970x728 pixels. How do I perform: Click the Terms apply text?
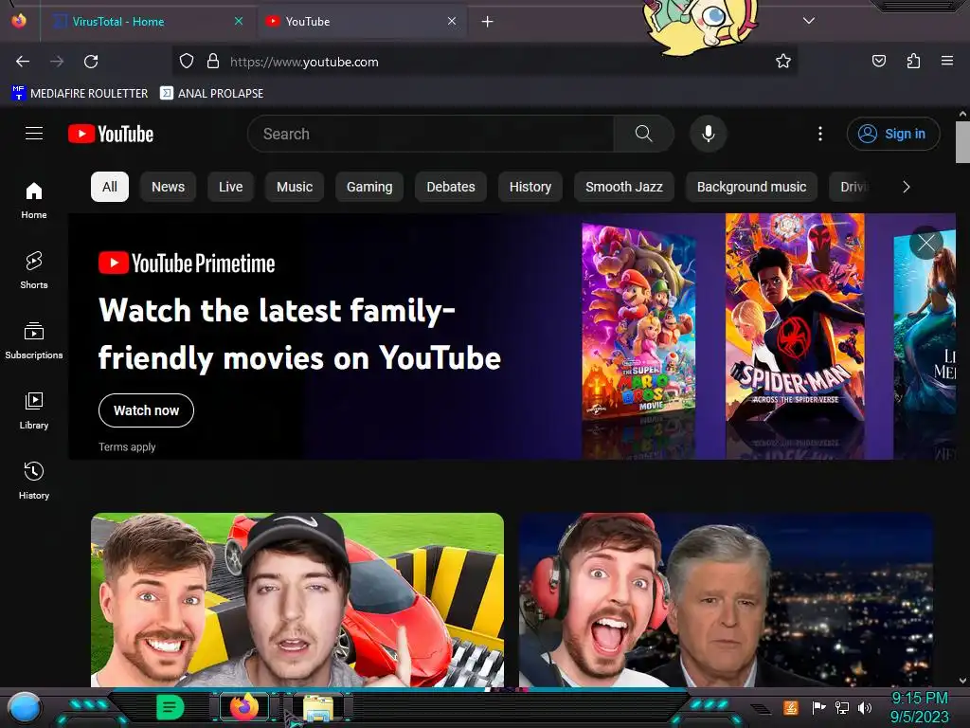tap(127, 447)
